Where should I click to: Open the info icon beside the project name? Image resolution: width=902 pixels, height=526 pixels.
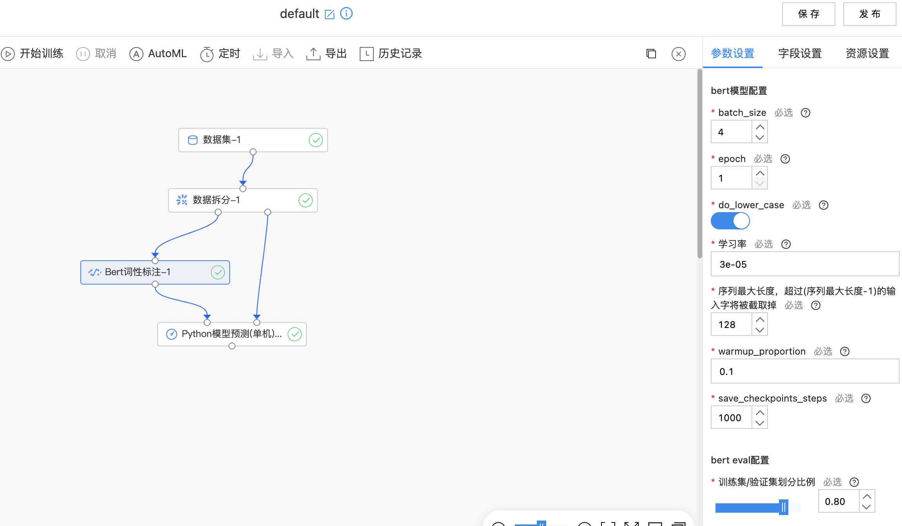[346, 14]
